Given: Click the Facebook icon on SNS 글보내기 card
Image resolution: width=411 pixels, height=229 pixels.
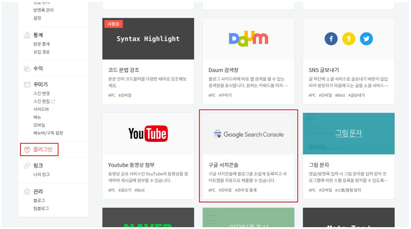Looking at the screenshot, I should [x=331, y=39].
